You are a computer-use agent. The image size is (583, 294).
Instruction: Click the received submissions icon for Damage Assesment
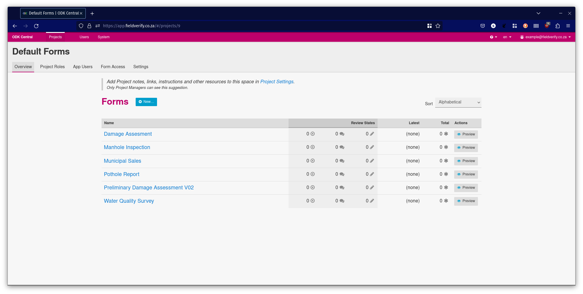(x=312, y=134)
